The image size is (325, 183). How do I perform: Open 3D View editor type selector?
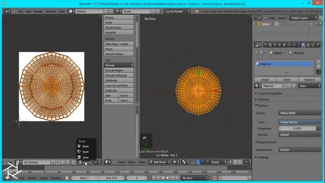pyautogui.click(x=107, y=162)
